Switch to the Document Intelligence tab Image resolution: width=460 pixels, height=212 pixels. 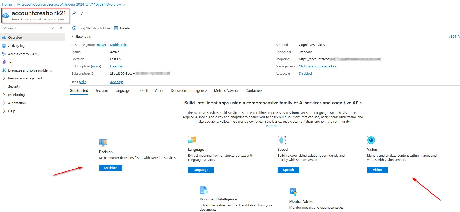coord(189,90)
